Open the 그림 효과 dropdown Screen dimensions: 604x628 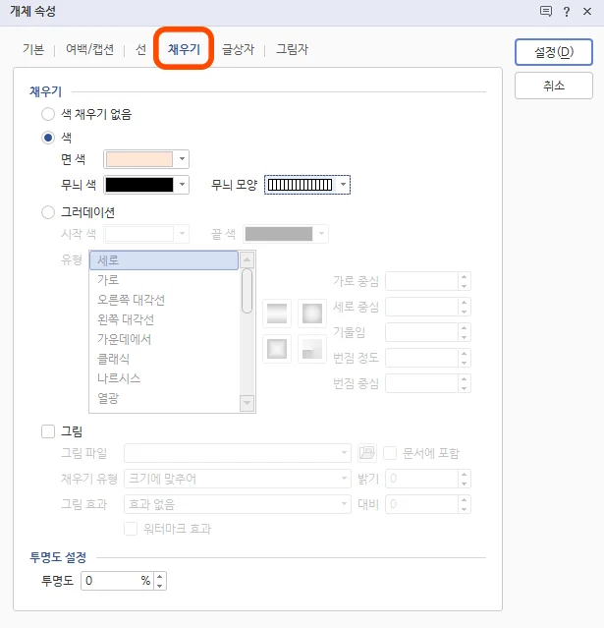[x=238, y=504]
